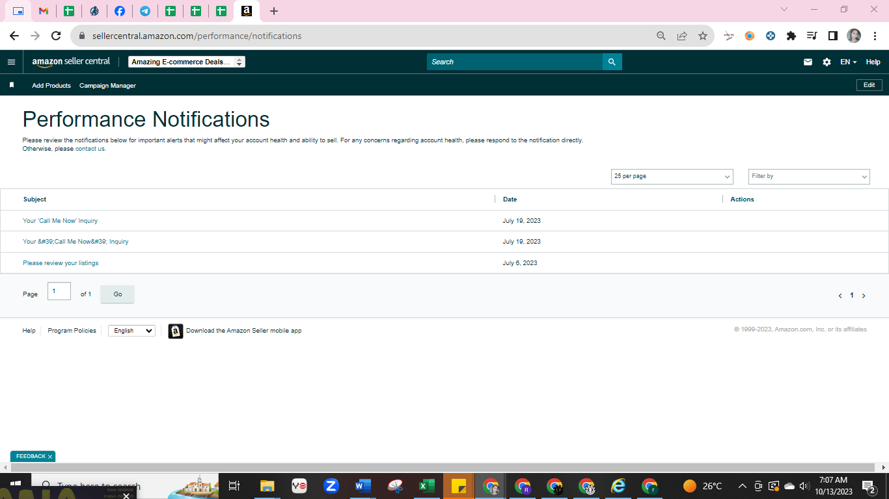This screenshot has height=499, width=889.
Task: Open the Program Policies link
Action: (72, 331)
